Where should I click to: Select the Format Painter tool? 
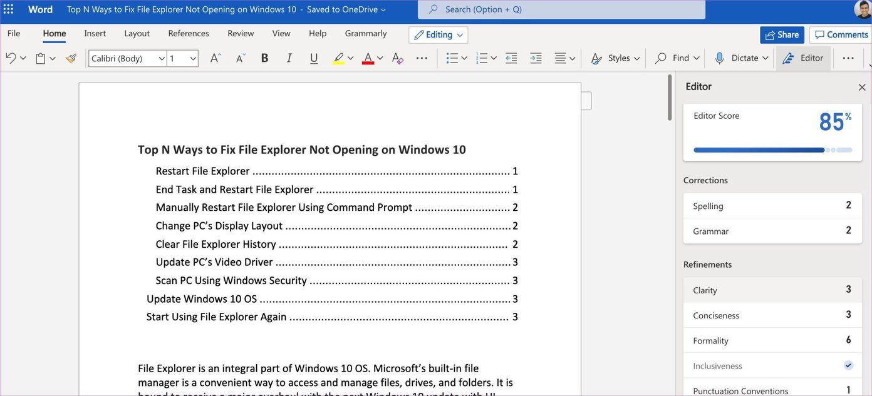click(x=71, y=57)
